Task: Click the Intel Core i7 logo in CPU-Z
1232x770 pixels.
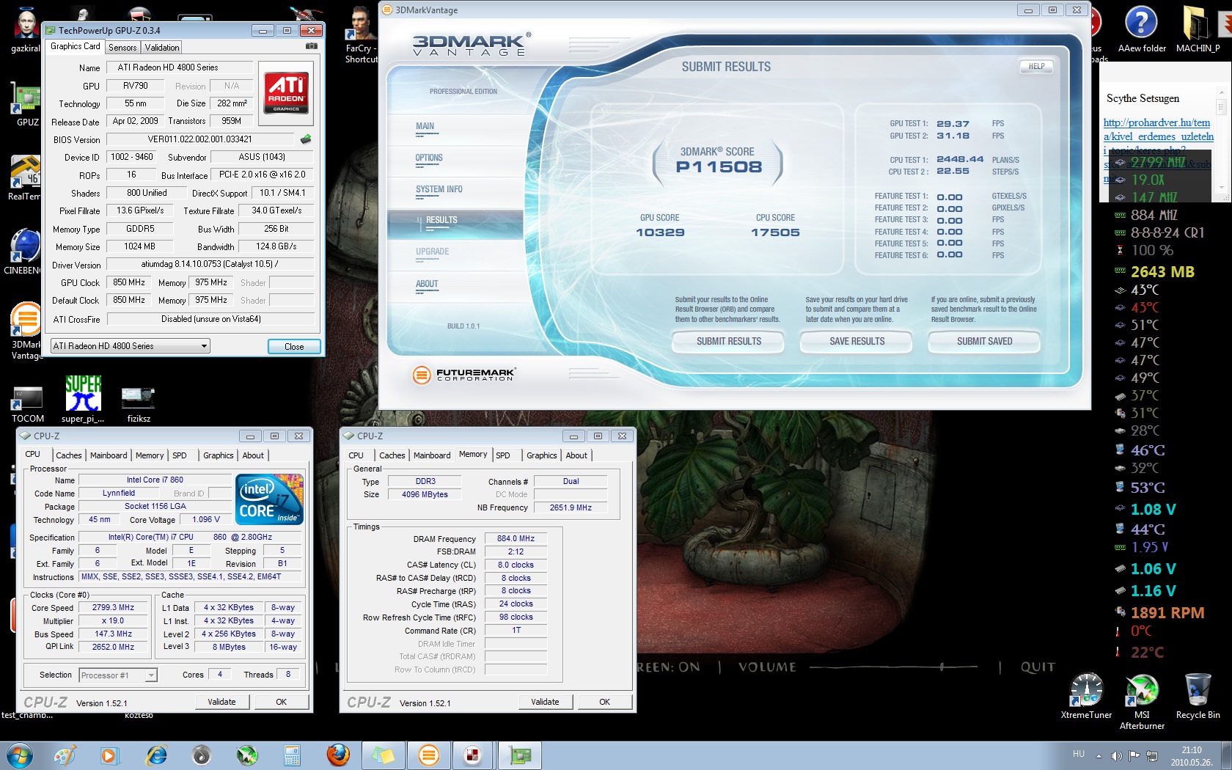Action: coord(269,499)
